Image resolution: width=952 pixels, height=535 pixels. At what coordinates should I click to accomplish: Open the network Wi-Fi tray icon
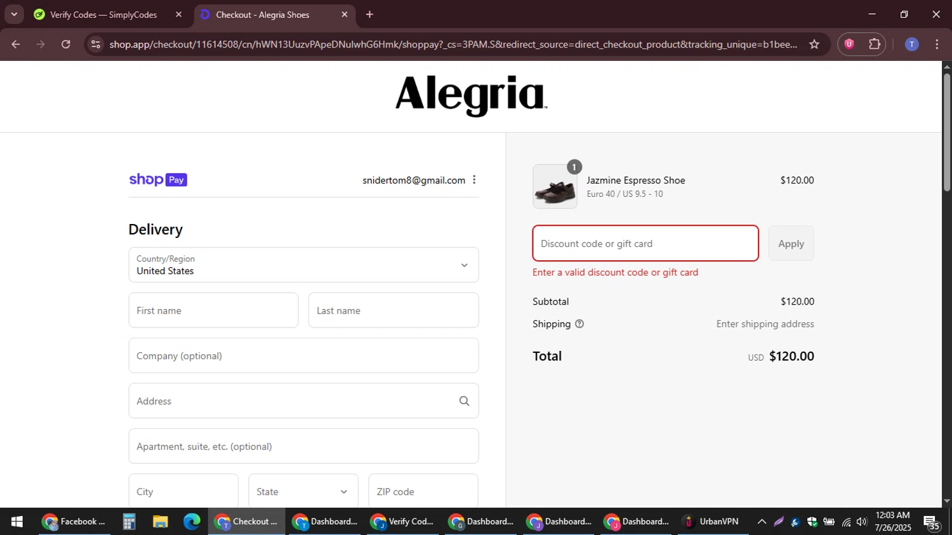pyautogui.click(x=846, y=522)
